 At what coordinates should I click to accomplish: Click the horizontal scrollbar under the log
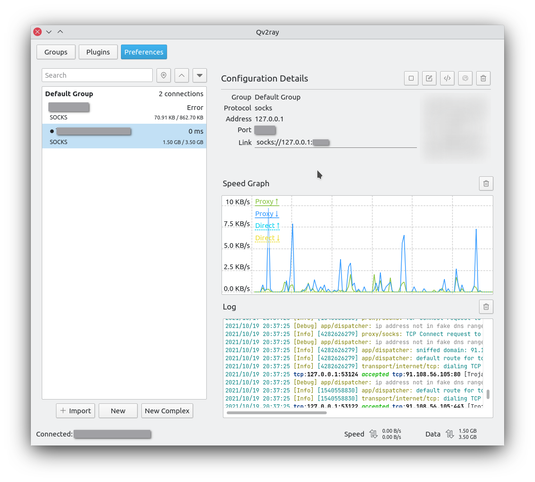pos(277,413)
